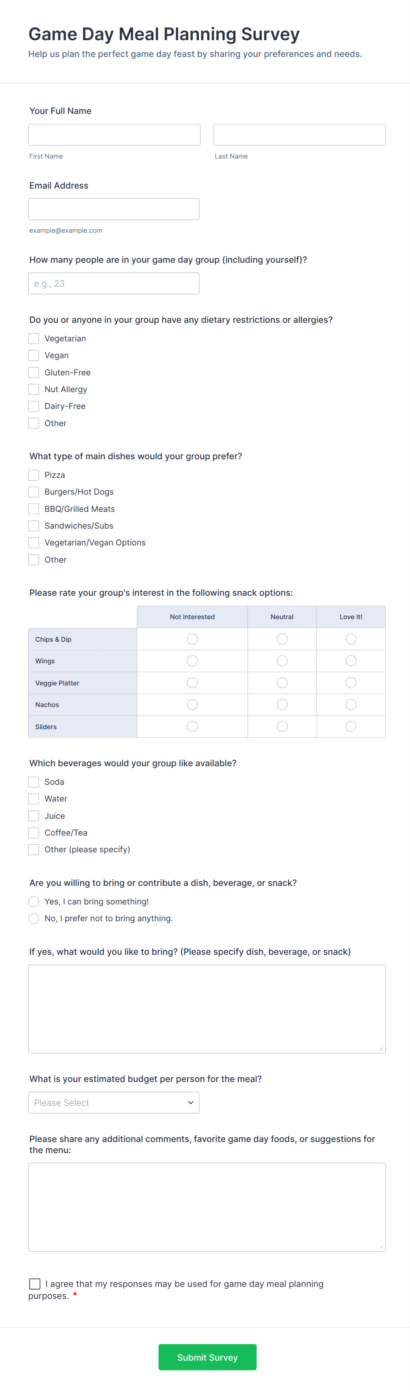410x1392 pixels.
Task: Select the Nut Allergy checkbox
Action: click(x=34, y=389)
